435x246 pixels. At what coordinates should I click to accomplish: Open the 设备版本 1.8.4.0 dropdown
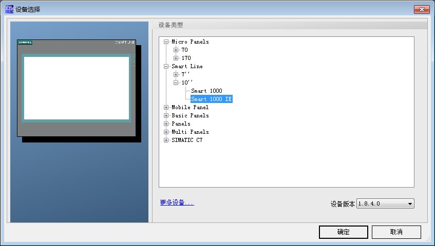point(410,204)
